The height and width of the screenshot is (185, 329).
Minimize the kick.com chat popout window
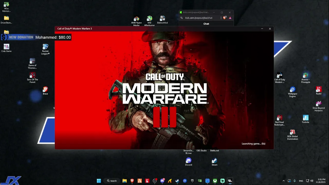tap(214, 12)
